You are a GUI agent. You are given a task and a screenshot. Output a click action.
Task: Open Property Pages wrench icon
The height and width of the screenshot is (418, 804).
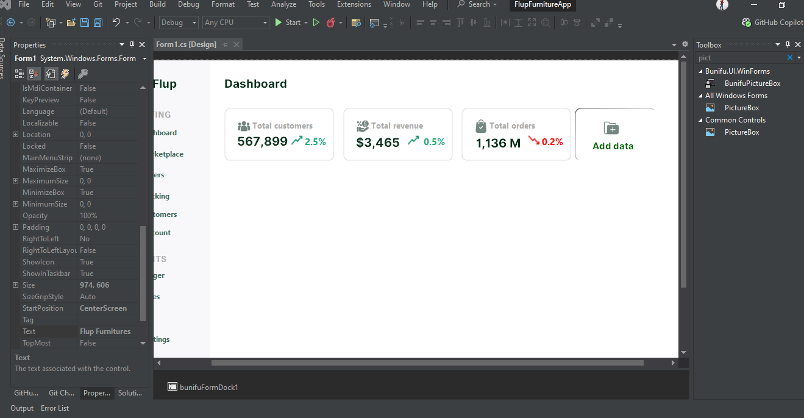coord(82,74)
